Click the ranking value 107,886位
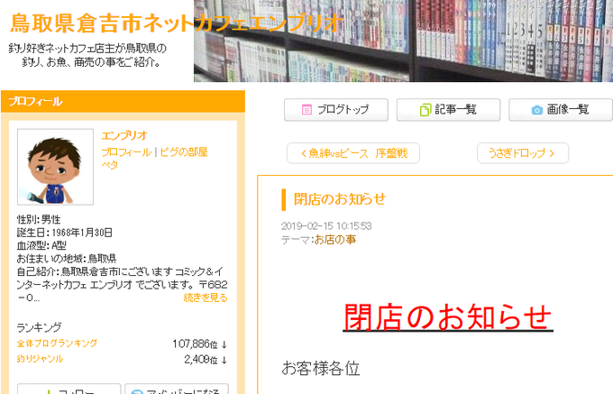 click(195, 344)
